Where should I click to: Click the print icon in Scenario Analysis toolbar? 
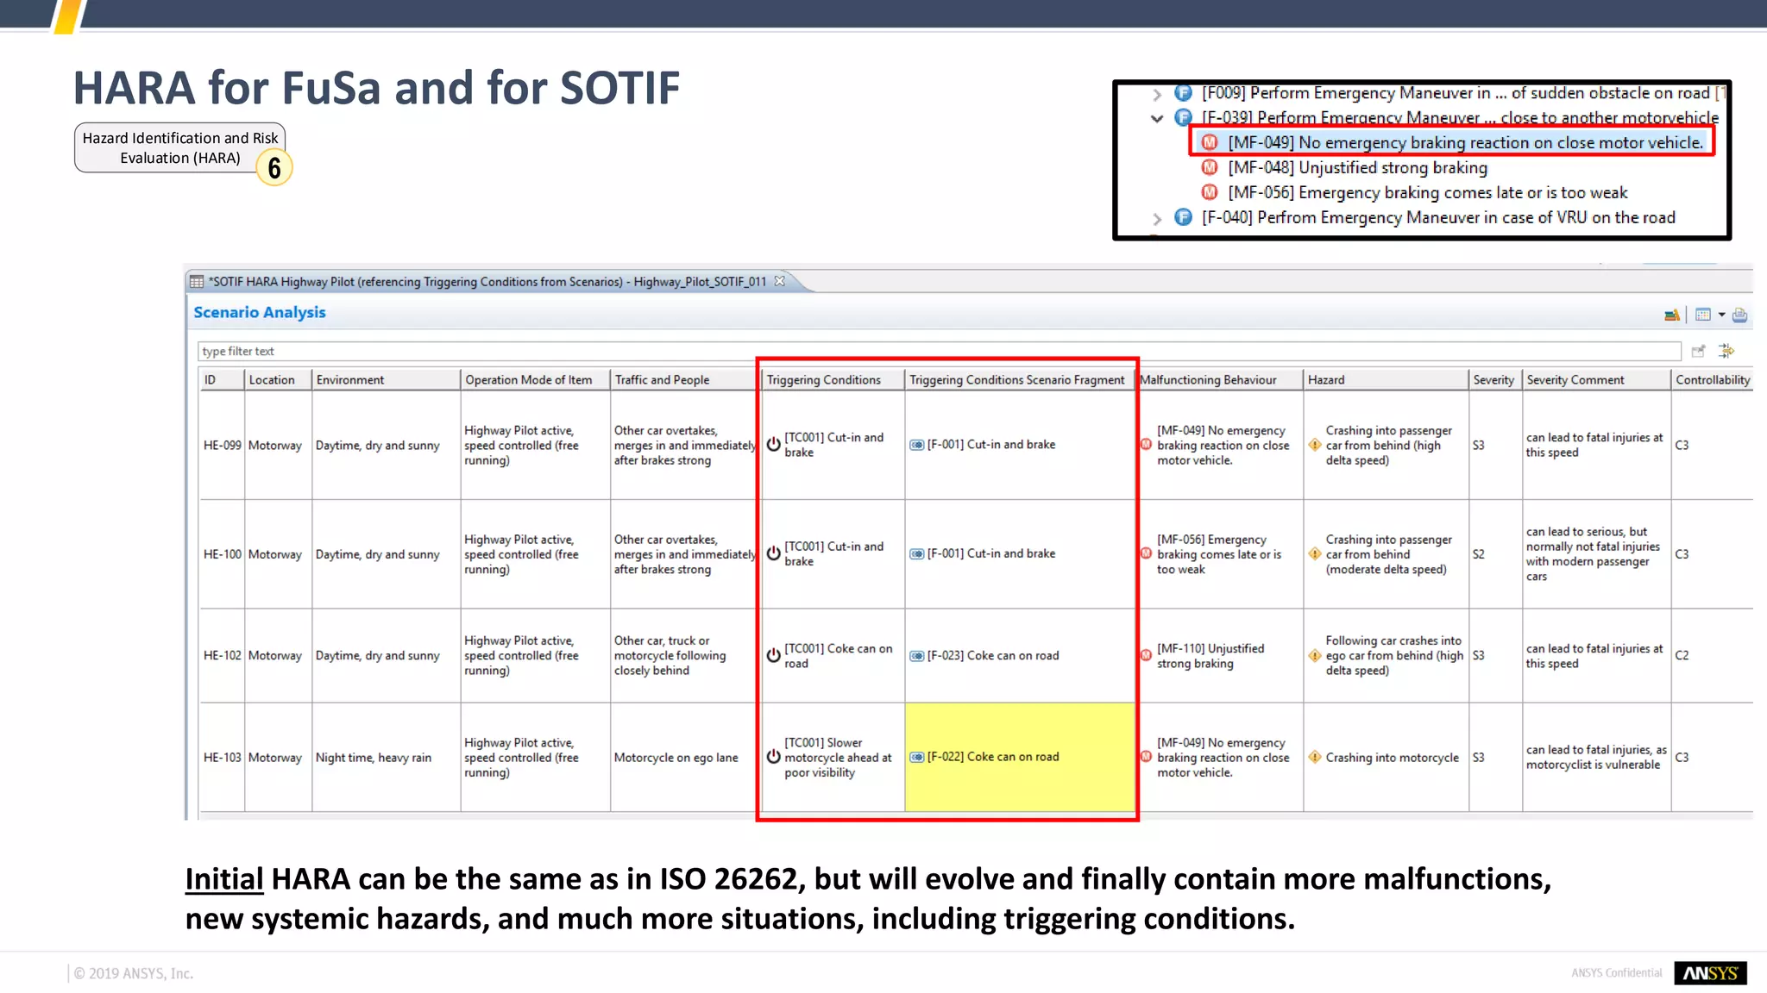pos(1739,315)
